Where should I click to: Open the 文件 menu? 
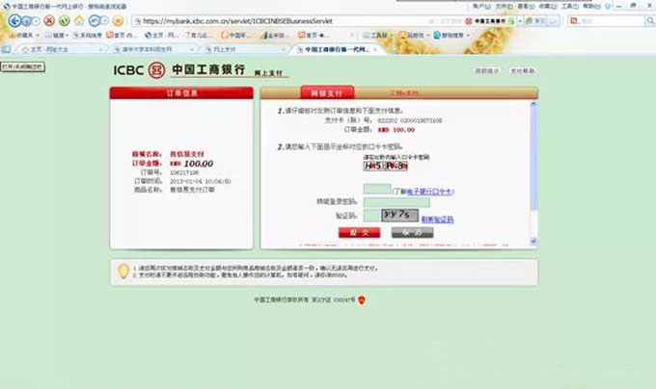coord(504,7)
